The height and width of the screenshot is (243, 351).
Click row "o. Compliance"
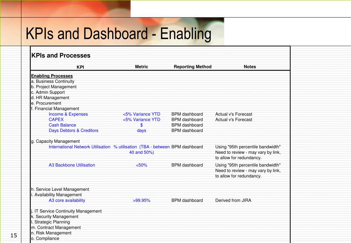tap(45, 238)
